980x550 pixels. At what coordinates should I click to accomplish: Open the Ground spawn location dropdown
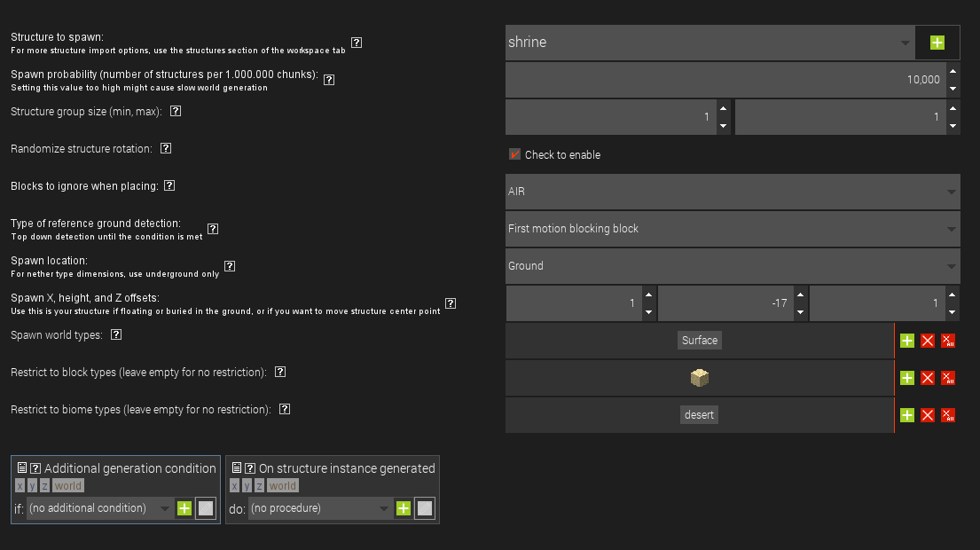(x=733, y=265)
